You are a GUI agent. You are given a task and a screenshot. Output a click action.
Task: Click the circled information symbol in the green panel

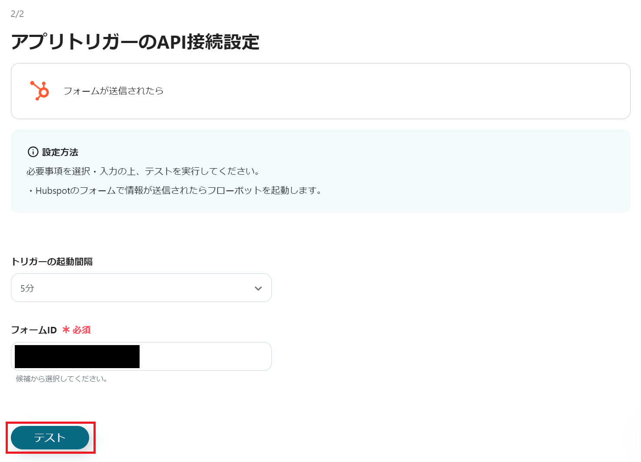pos(33,152)
